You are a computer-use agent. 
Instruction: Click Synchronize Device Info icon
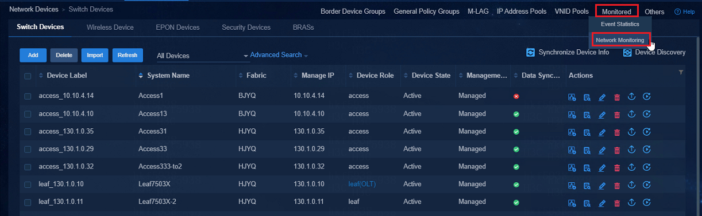531,52
